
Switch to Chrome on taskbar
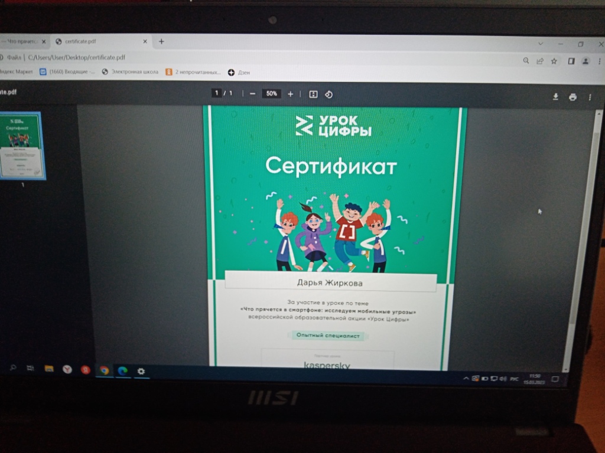104,370
